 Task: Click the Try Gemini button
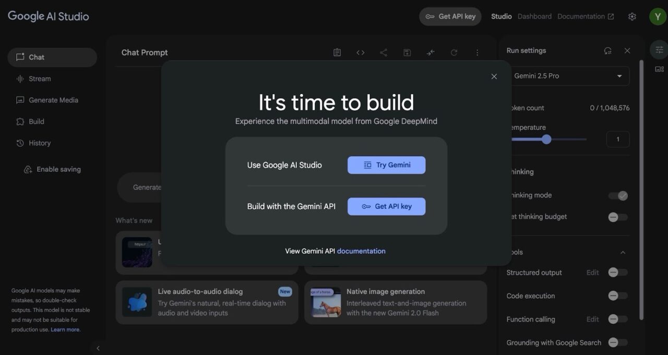coord(387,165)
